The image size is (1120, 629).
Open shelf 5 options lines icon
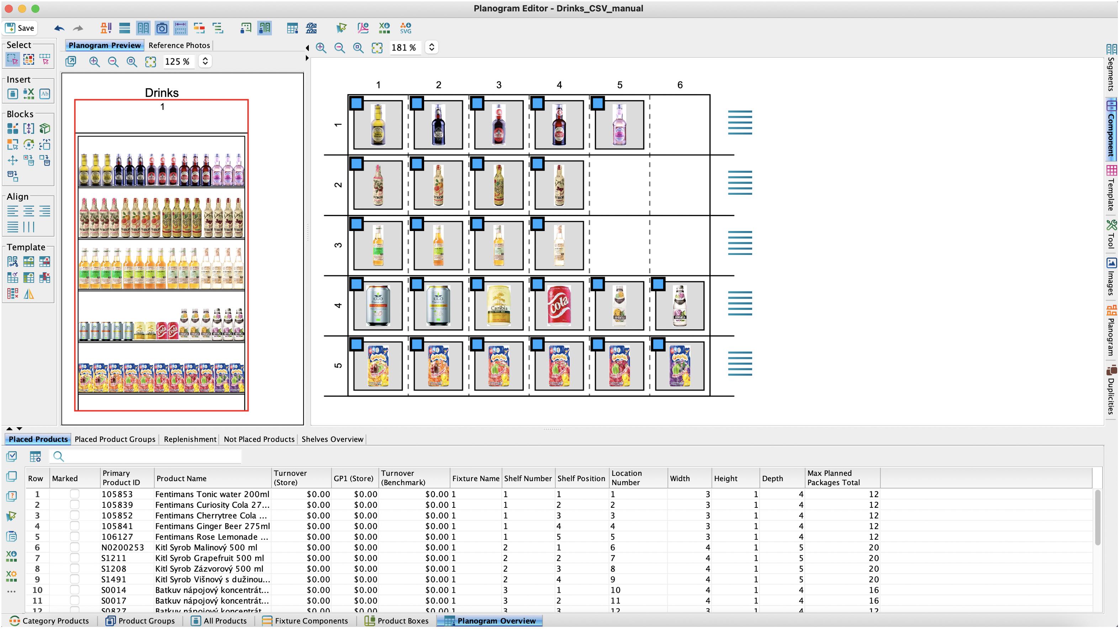coord(740,364)
